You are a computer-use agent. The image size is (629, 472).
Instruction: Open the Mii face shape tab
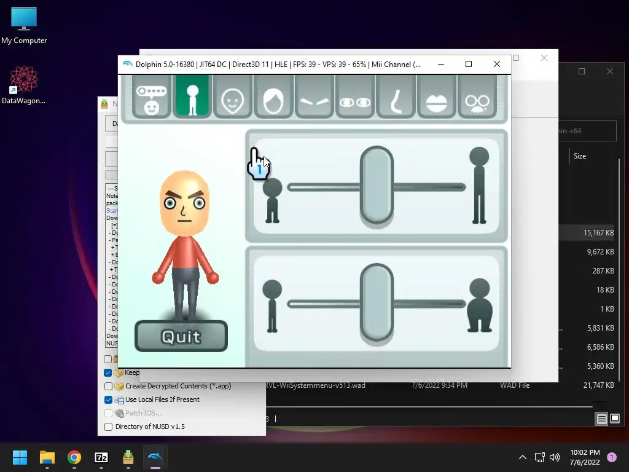[233, 96]
